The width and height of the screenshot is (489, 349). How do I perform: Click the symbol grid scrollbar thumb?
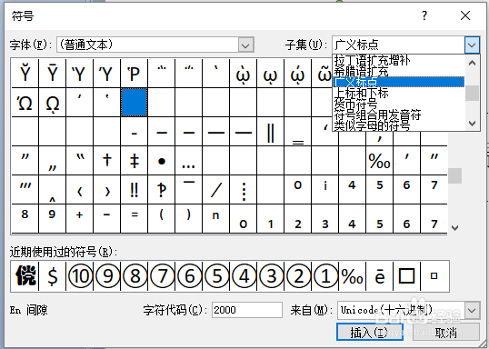[454, 176]
